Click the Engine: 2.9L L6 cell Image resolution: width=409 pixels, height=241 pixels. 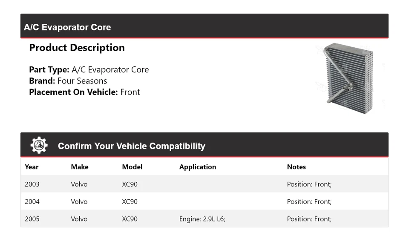202,219
